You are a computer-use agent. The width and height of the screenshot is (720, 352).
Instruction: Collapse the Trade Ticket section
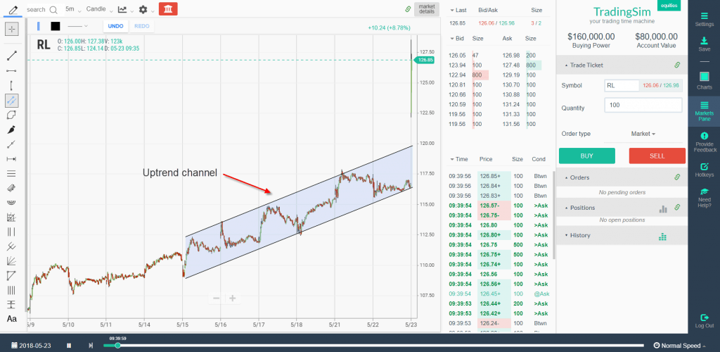pos(567,65)
